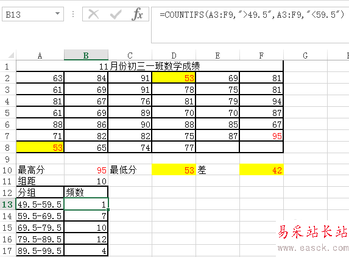Screen dimensions: 349x257
Task: Click cell C6 with value 90
Action: tap(130, 124)
